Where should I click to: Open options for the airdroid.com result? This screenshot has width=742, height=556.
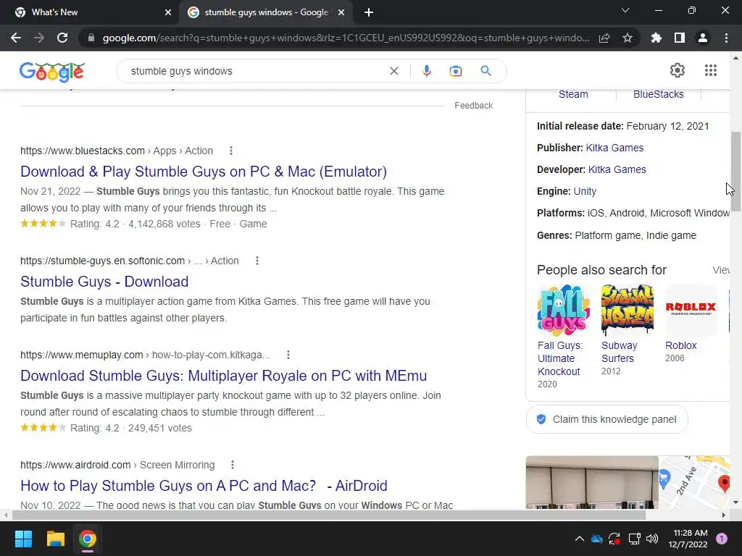[x=233, y=466]
